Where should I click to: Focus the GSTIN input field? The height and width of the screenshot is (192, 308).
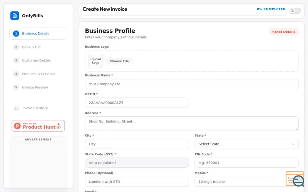click(137, 103)
